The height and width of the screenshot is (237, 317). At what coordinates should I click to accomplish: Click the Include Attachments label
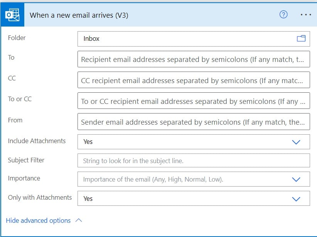pyautogui.click(x=37, y=141)
